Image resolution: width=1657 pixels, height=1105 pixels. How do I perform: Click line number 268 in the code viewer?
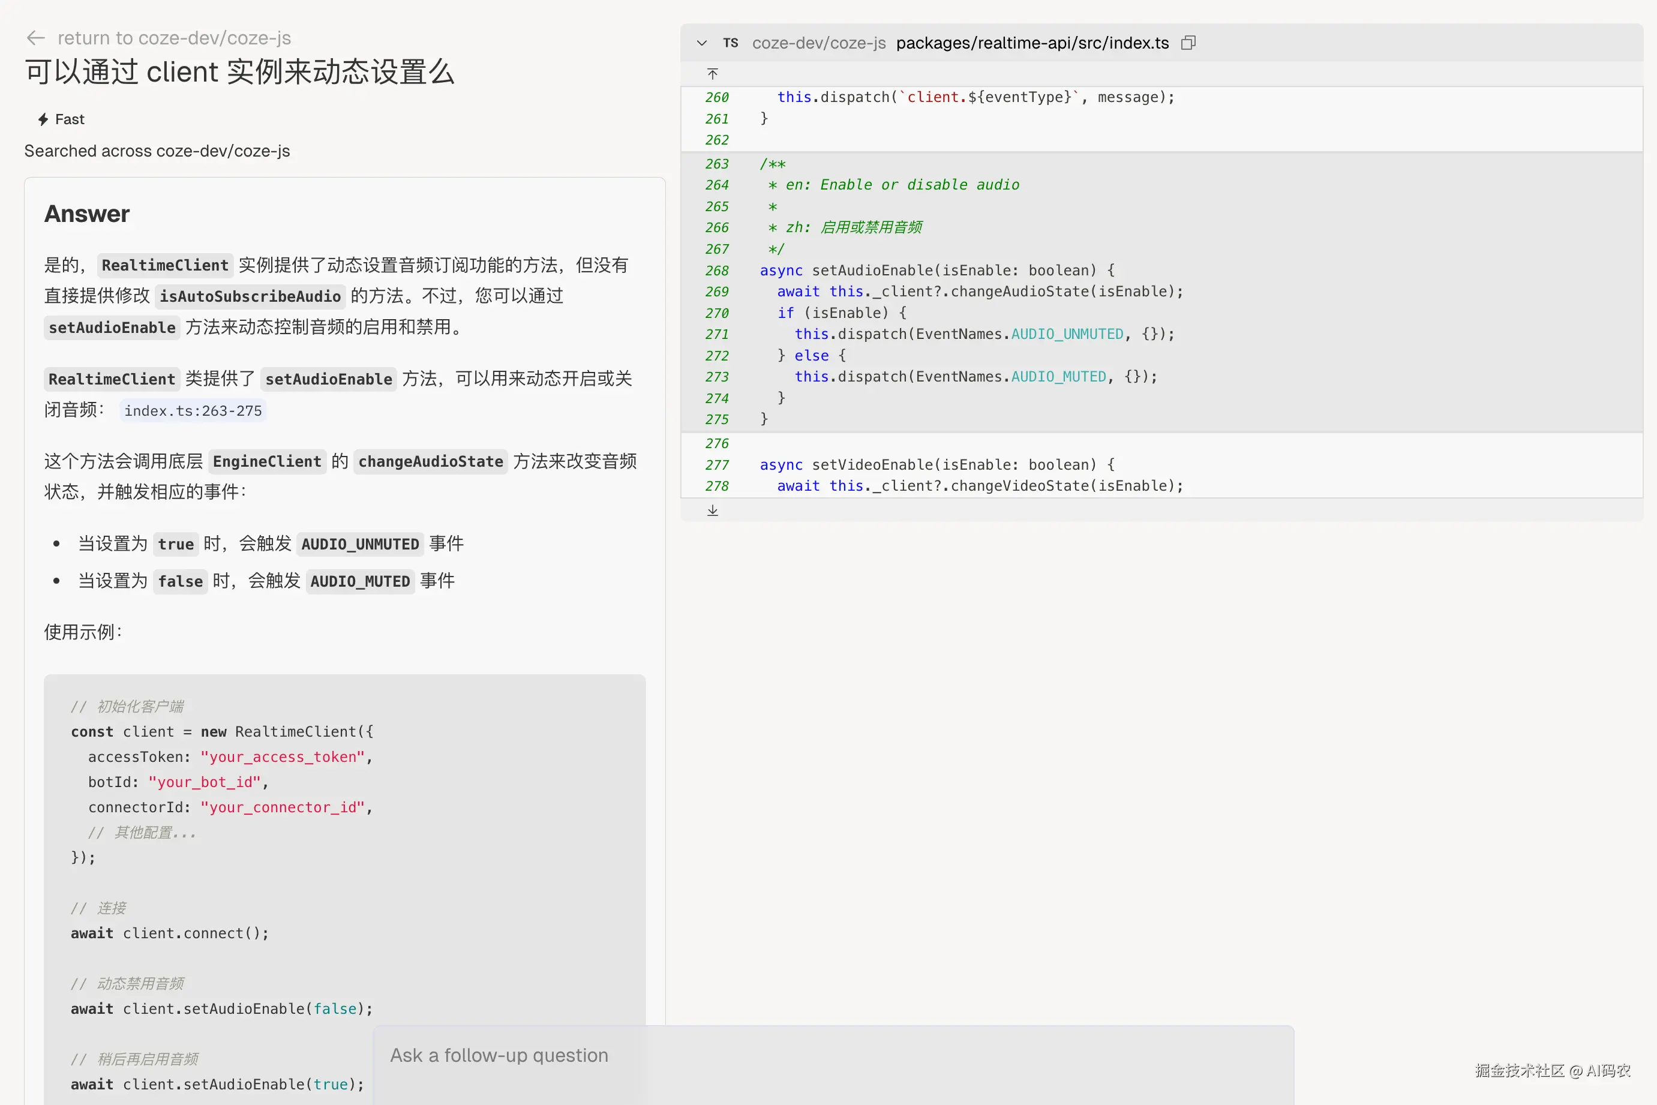coord(717,271)
